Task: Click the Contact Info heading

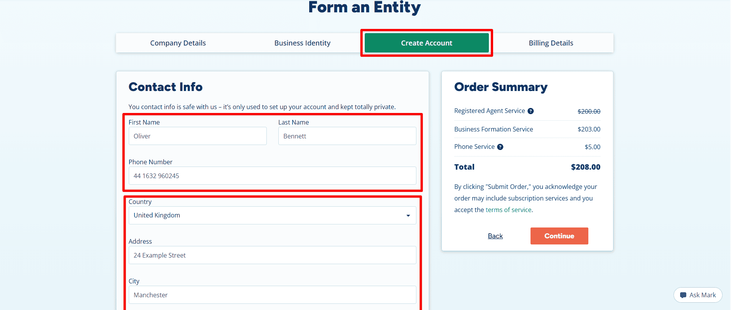Action: pos(165,87)
